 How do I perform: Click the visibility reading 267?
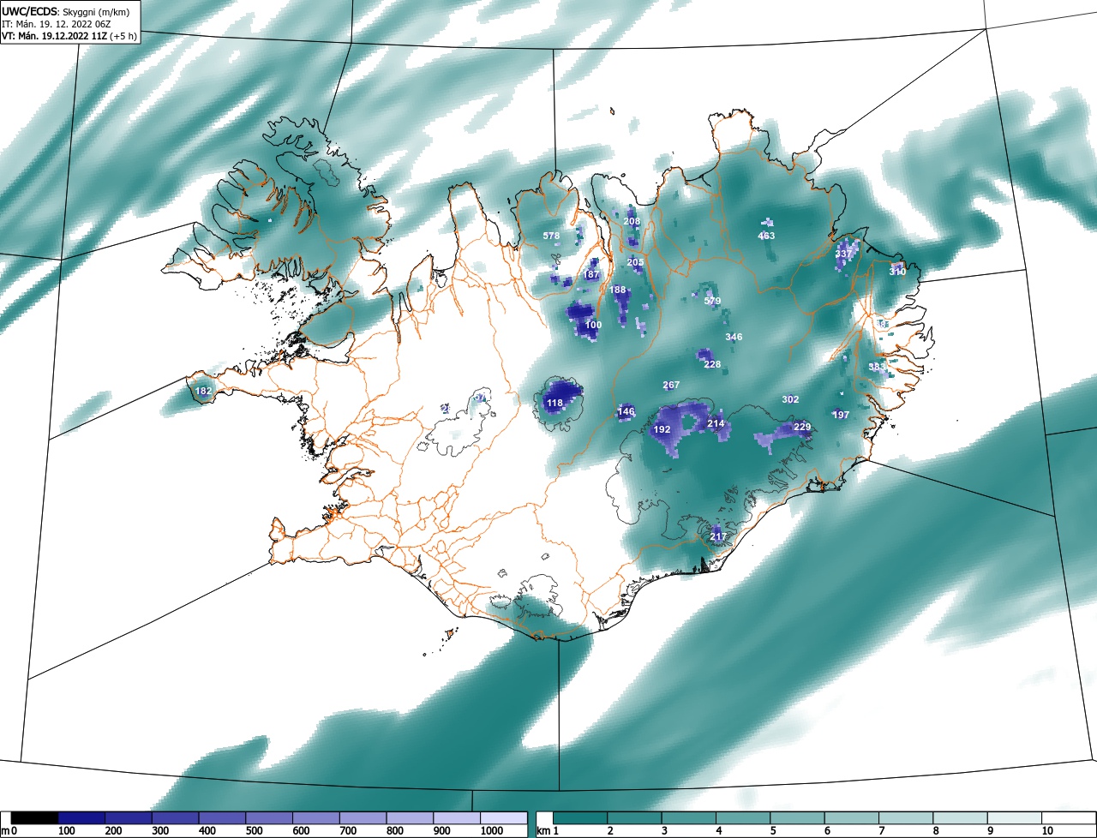pos(671,386)
